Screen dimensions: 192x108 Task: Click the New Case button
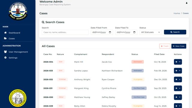[179, 46]
